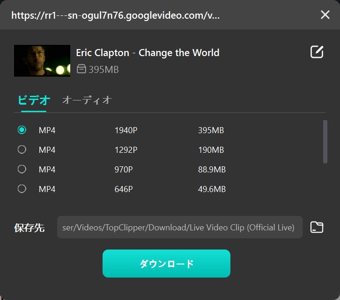Click the format list vertical scrollbar
Viewport: 340px width, 300px height.
(x=325, y=142)
